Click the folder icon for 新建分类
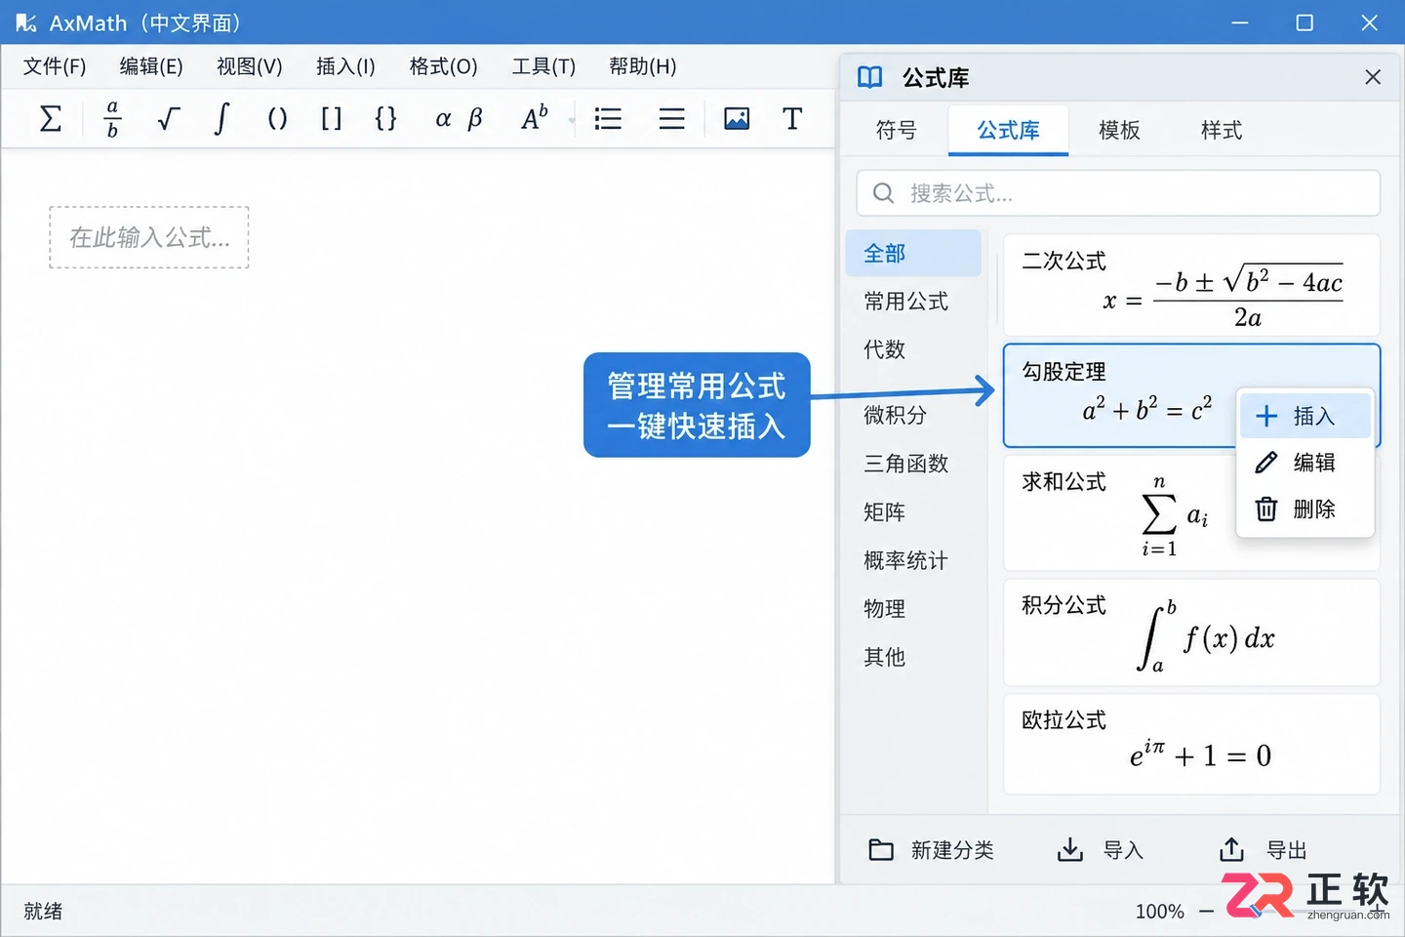1405x937 pixels. (x=881, y=850)
